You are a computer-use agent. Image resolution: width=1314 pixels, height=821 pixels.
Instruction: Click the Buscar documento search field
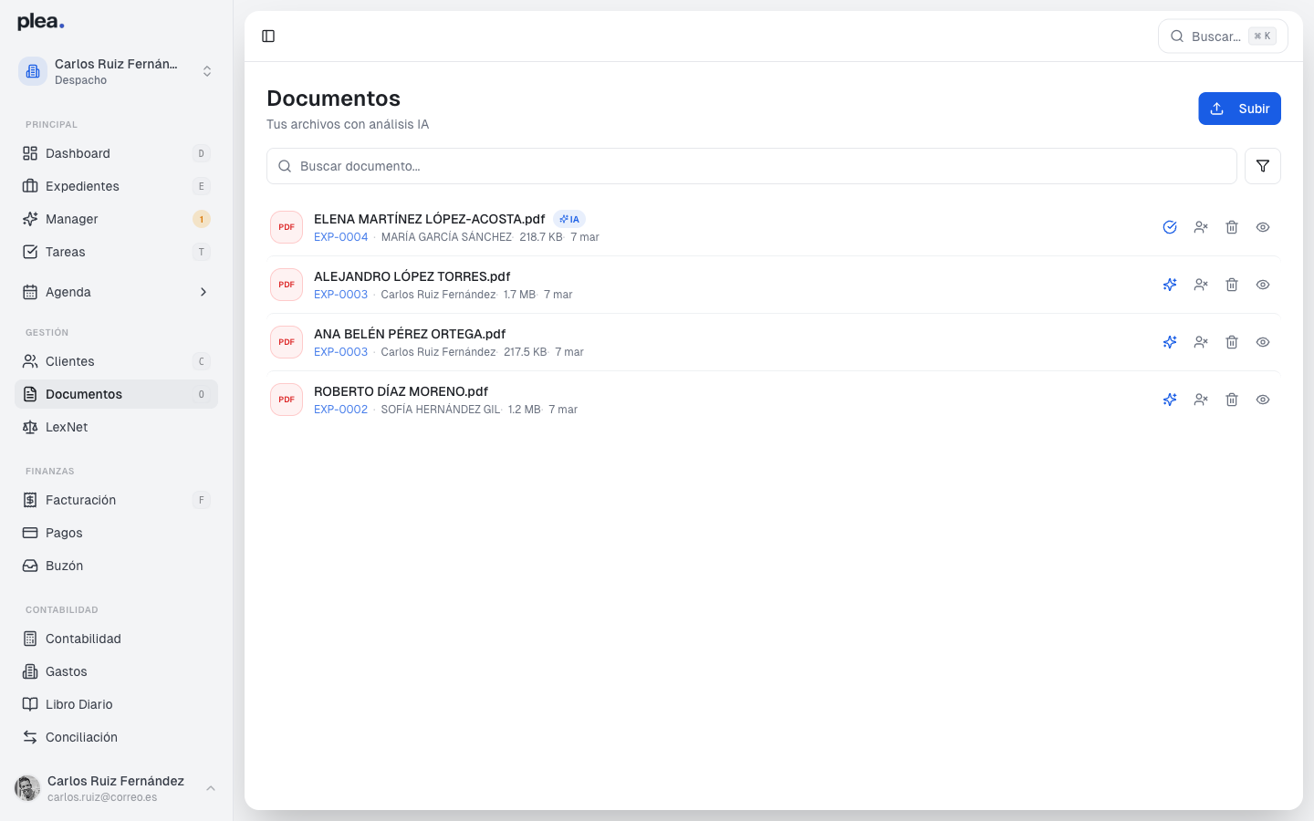[x=752, y=166]
